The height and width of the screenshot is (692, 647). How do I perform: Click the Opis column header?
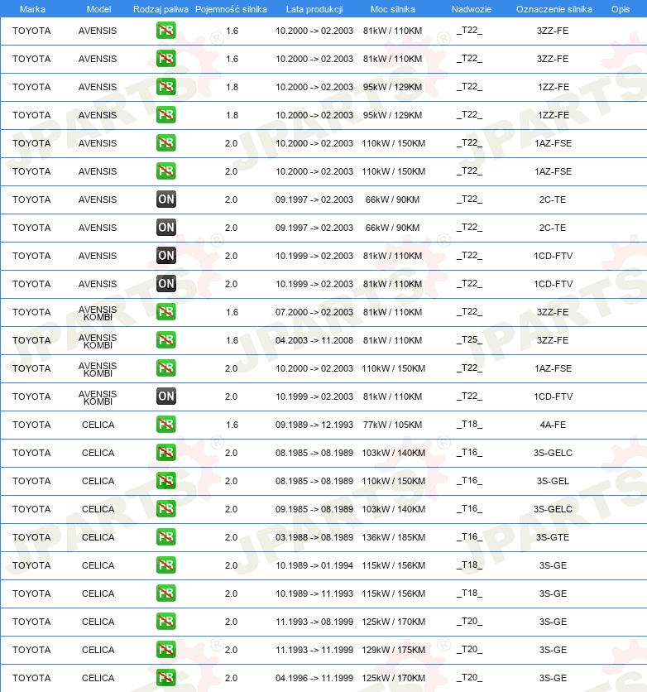coord(620,9)
